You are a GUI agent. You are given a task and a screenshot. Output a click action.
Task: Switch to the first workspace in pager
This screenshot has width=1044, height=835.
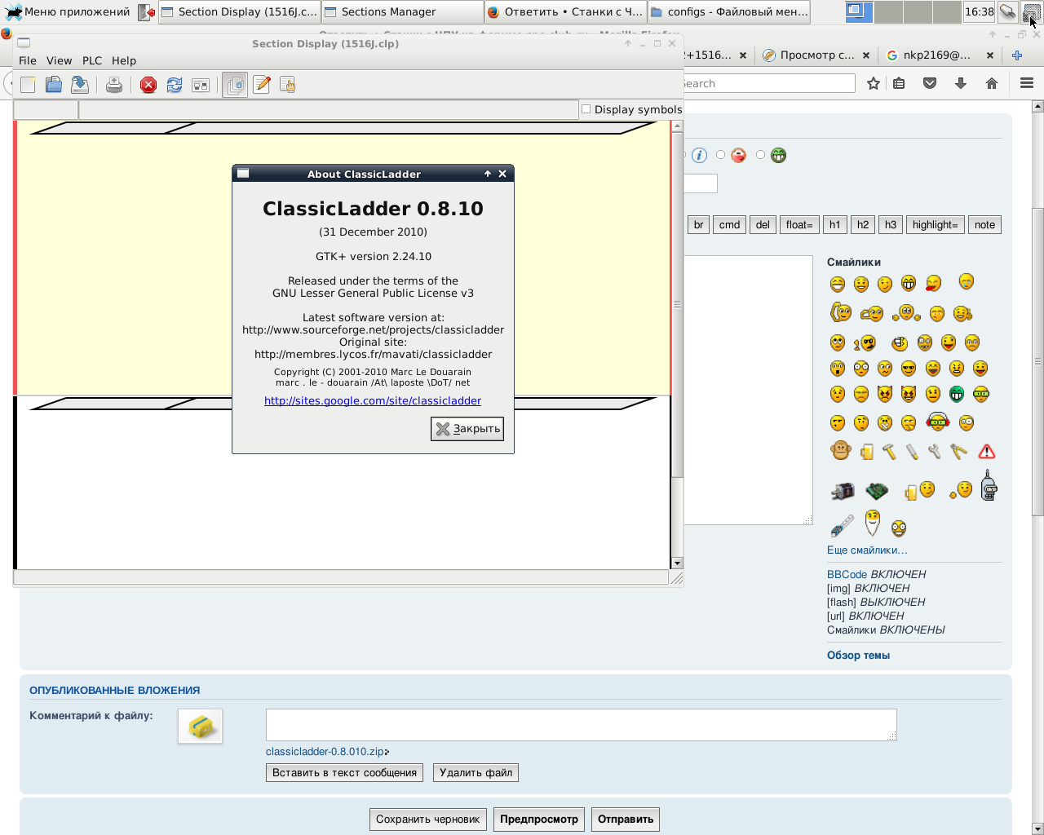point(859,12)
